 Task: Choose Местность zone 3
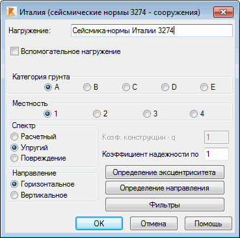coord(147,114)
